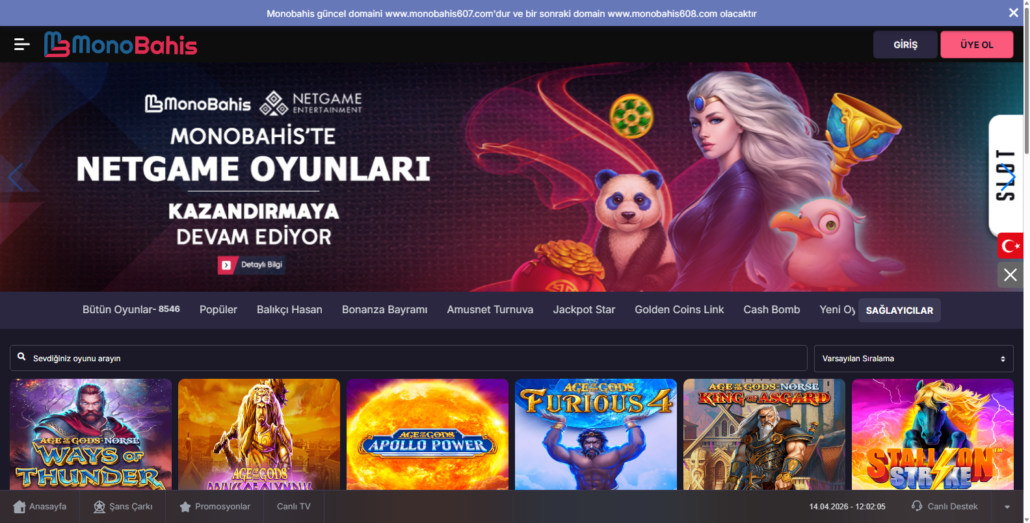Click the ÜYE OL sign-up button
1030x523 pixels.
tap(977, 45)
